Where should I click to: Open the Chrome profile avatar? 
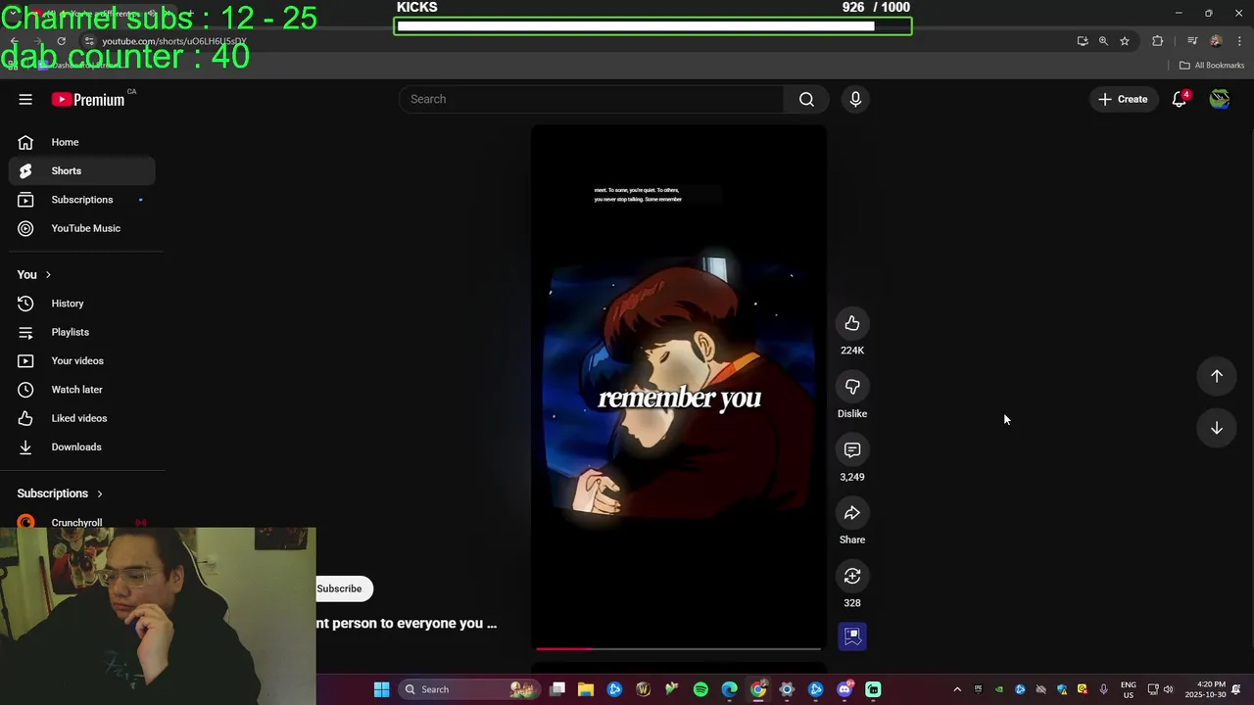tap(1216, 41)
